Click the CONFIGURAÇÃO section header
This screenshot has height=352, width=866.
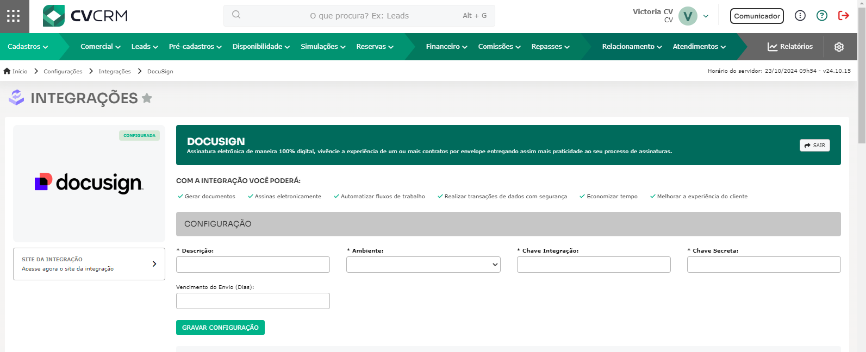(x=508, y=224)
